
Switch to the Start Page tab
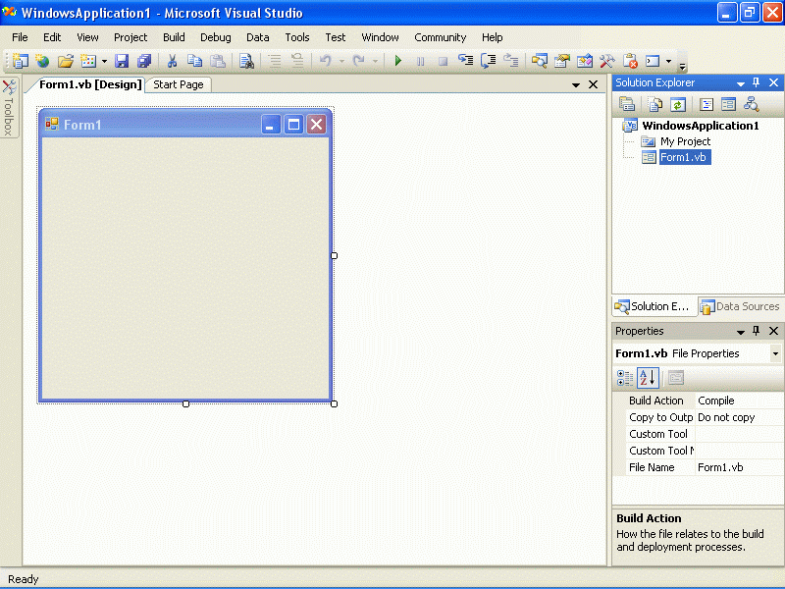point(179,84)
